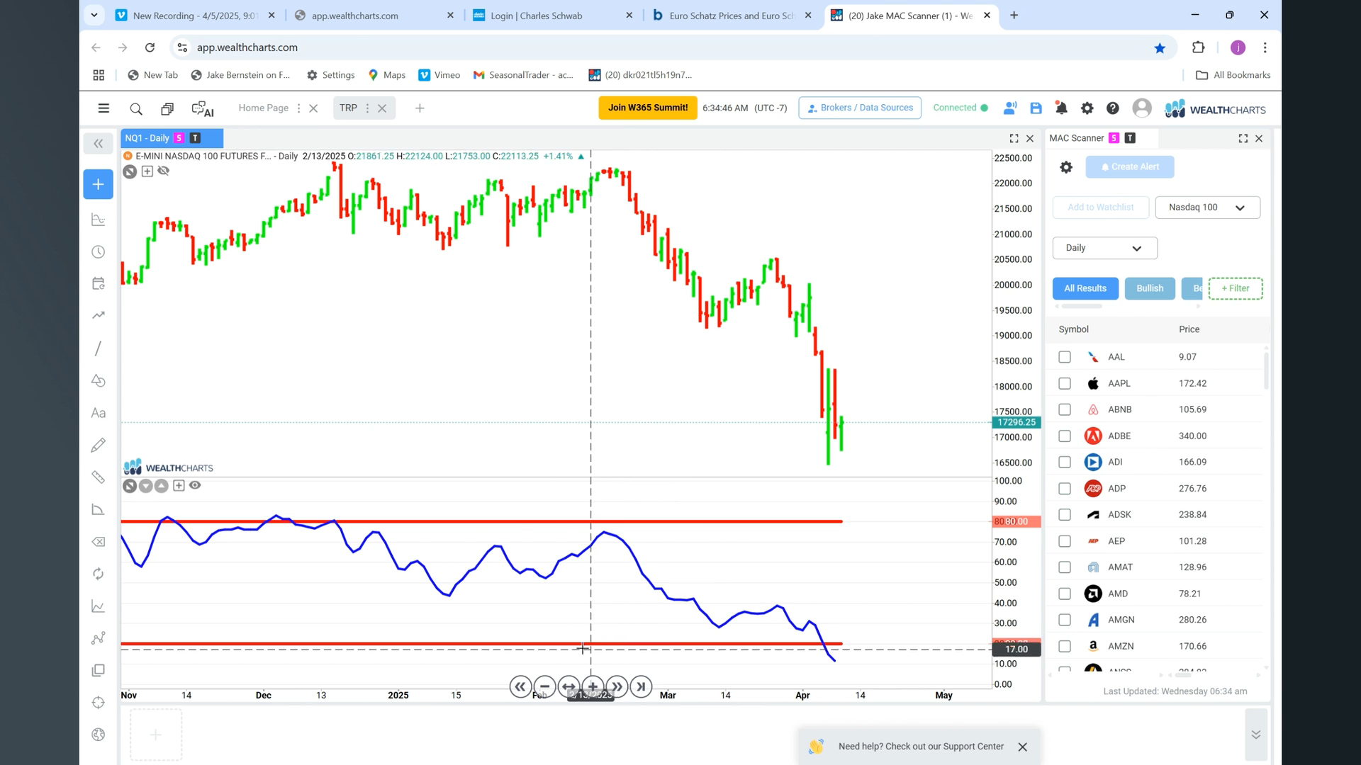The height and width of the screenshot is (765, 1361).
Task: Click Add to Watchlist button
Action: tap(1101, 208)
